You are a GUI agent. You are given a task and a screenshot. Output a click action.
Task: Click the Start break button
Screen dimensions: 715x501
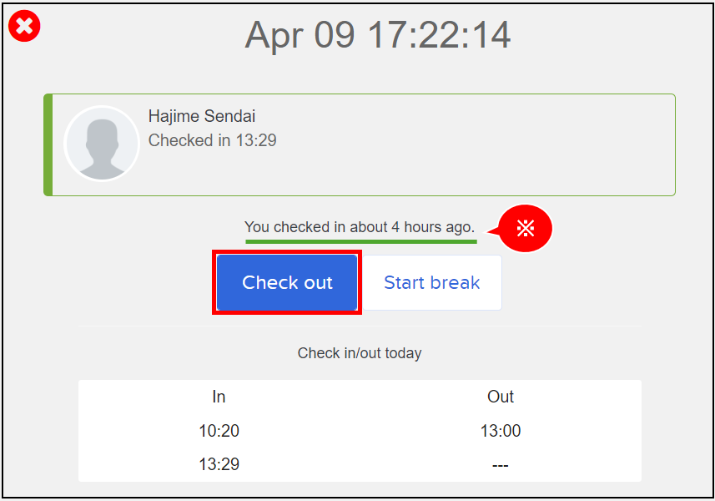click(432, 282)
